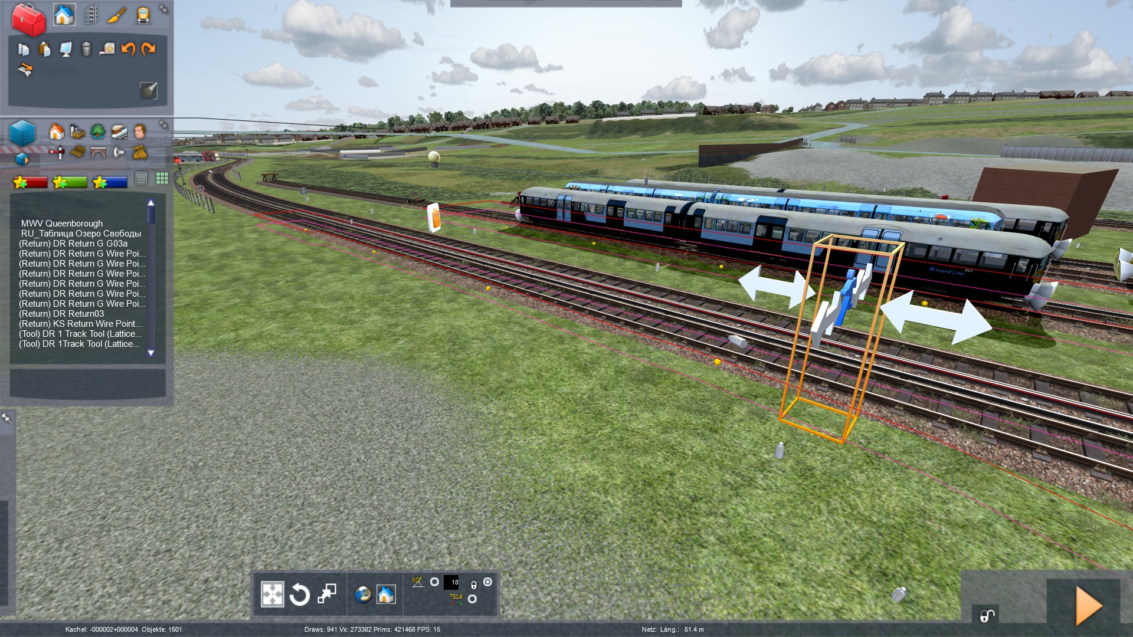Click the trash can delete icon
Image resolution: width=1133 pixels, height=637 pixels.
tap(86, 49)
